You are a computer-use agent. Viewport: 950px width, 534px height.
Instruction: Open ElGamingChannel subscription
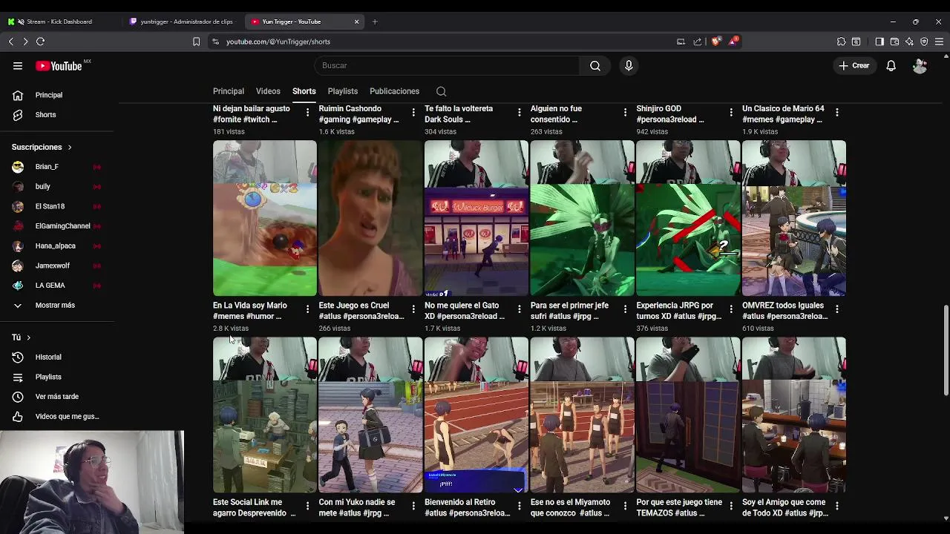(56, 226)
